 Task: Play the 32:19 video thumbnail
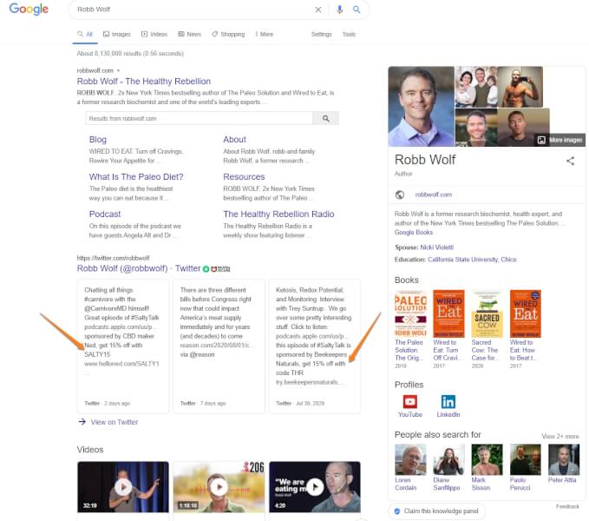[x=123, y=487]
